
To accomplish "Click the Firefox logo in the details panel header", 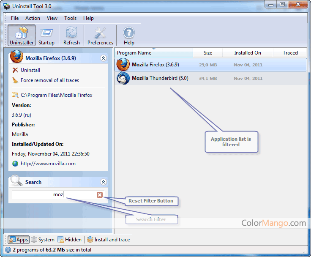I will click(x=16, y=57).
